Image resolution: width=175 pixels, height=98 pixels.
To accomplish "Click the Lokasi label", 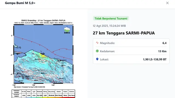I will (104, 59).
